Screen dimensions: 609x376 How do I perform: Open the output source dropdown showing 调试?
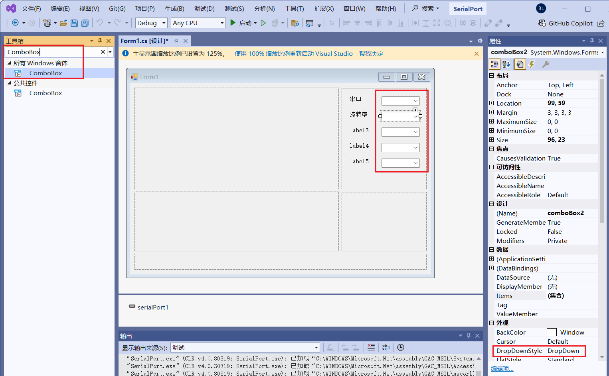(x=245, y=348)
